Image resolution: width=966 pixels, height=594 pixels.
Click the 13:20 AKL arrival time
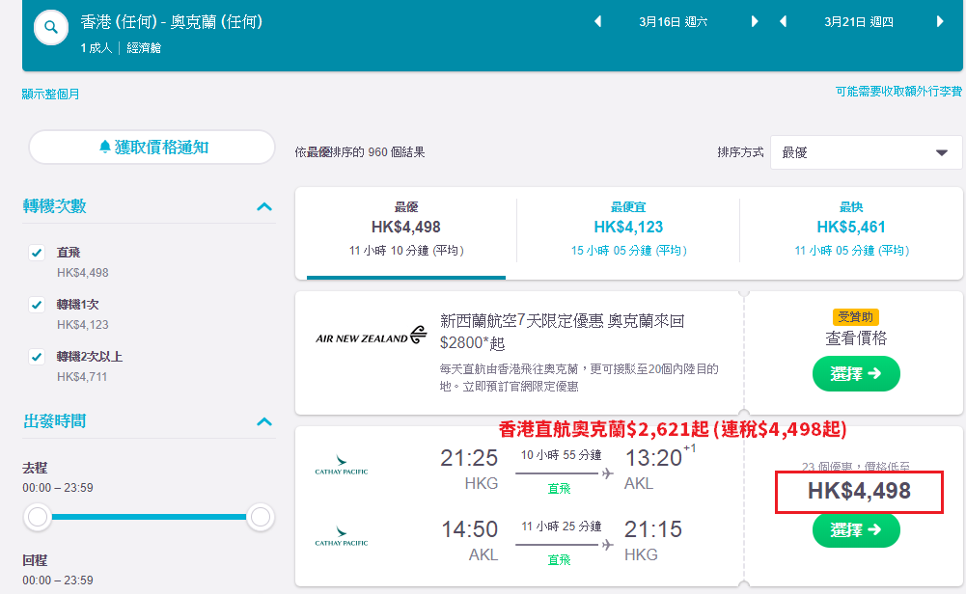pyautogui.click(x=653, y=458)
